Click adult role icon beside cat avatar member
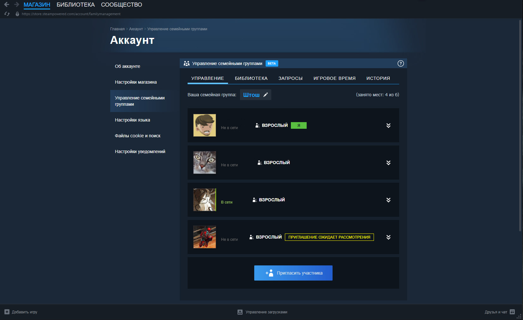The height and width of the screenshot is (320, 523). click(x=260, y=163)
